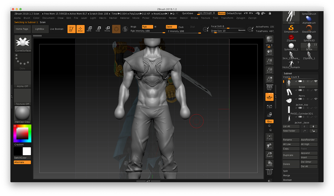Hide the Scion subtool eye icon

coord(316,81)
